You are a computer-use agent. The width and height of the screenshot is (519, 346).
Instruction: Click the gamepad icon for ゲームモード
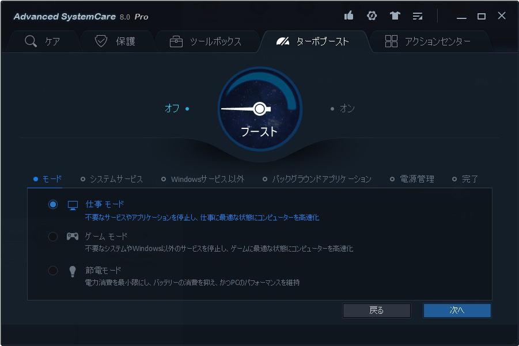tap(73, 236)
